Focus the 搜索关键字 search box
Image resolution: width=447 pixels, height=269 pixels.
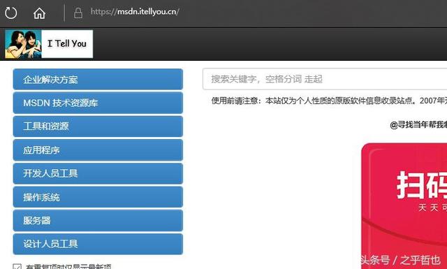click(x=325, y=79)
